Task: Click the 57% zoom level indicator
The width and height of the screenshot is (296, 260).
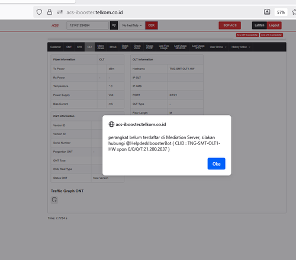Action: click(281, 12)
